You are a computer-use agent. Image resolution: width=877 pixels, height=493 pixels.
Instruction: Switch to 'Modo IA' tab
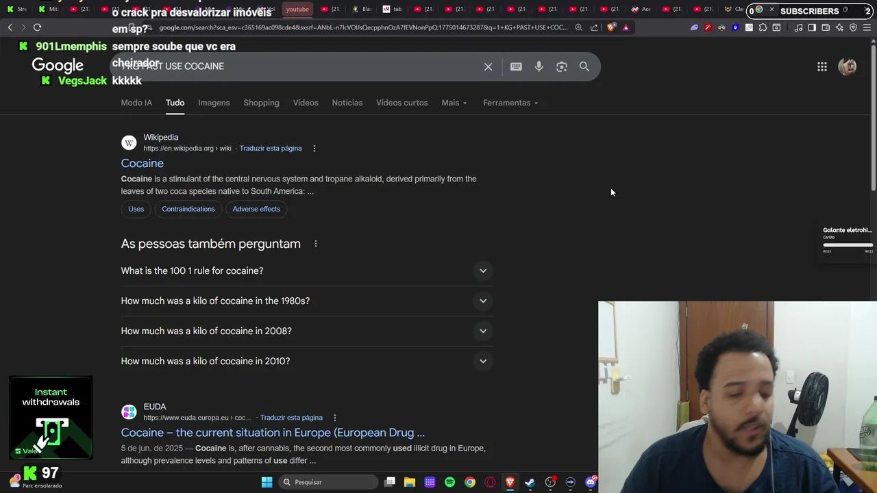136,103
